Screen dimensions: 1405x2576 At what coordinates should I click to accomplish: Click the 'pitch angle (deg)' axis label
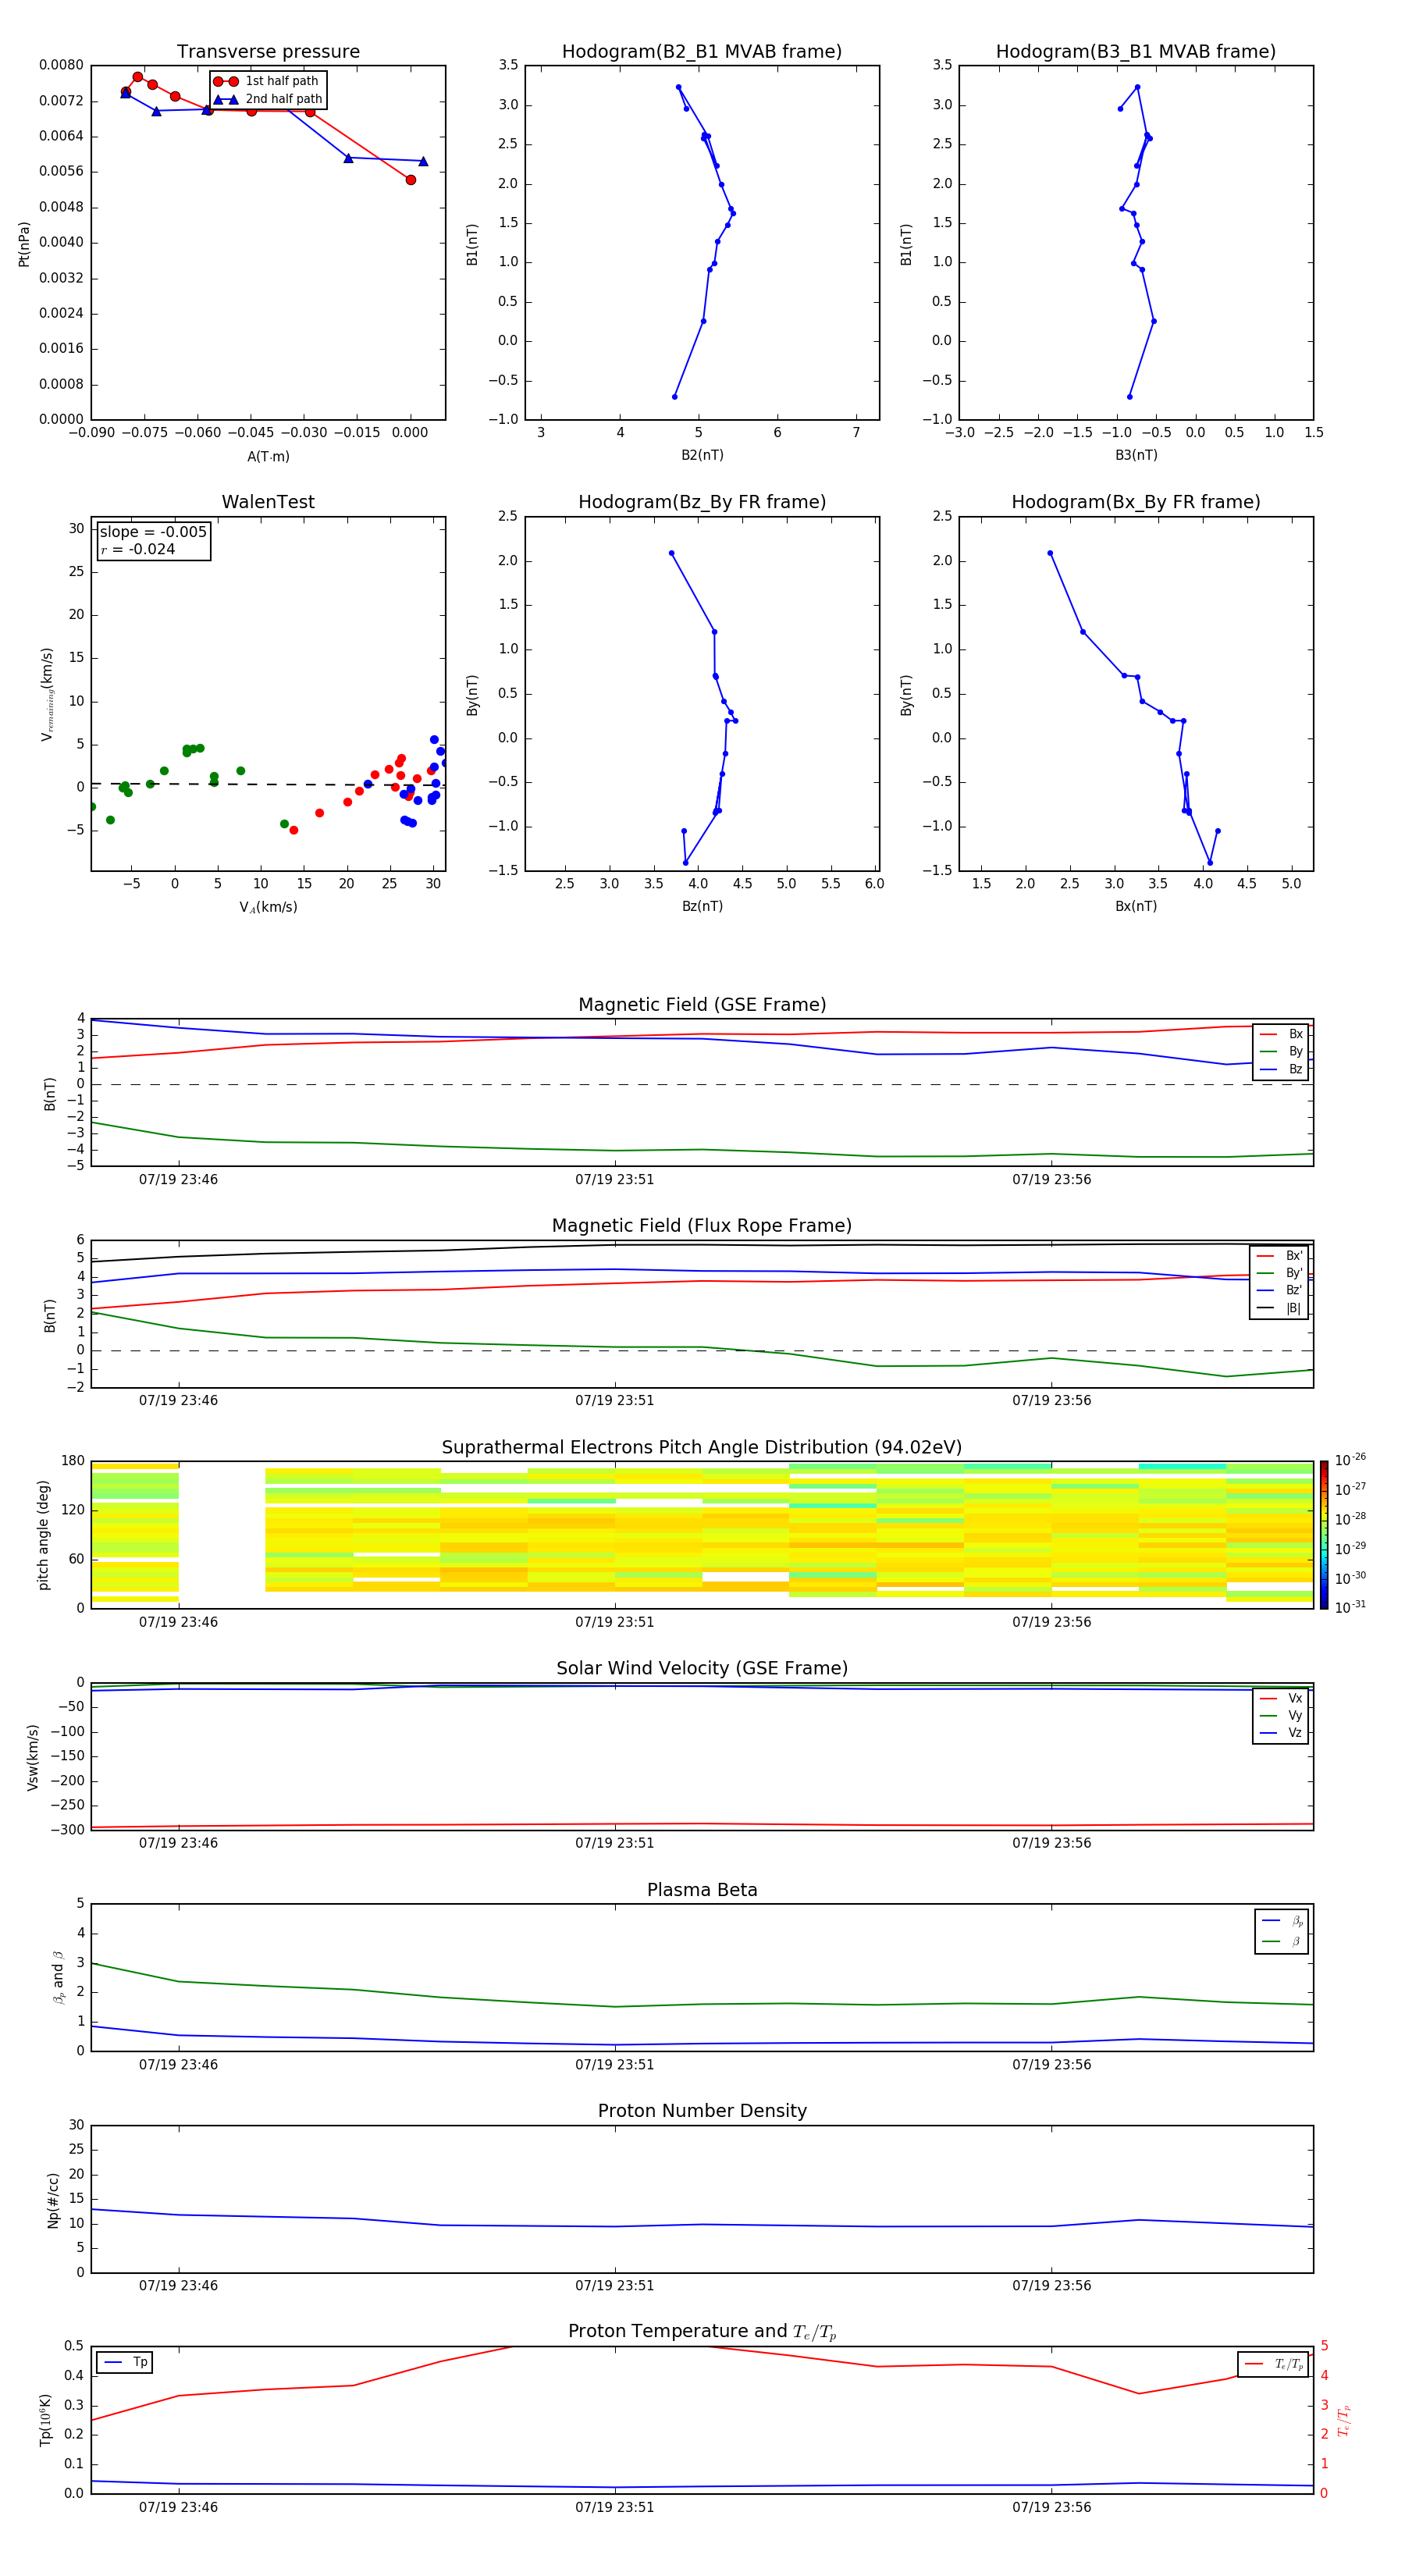pyautogui.click(x=43, y=1535)
